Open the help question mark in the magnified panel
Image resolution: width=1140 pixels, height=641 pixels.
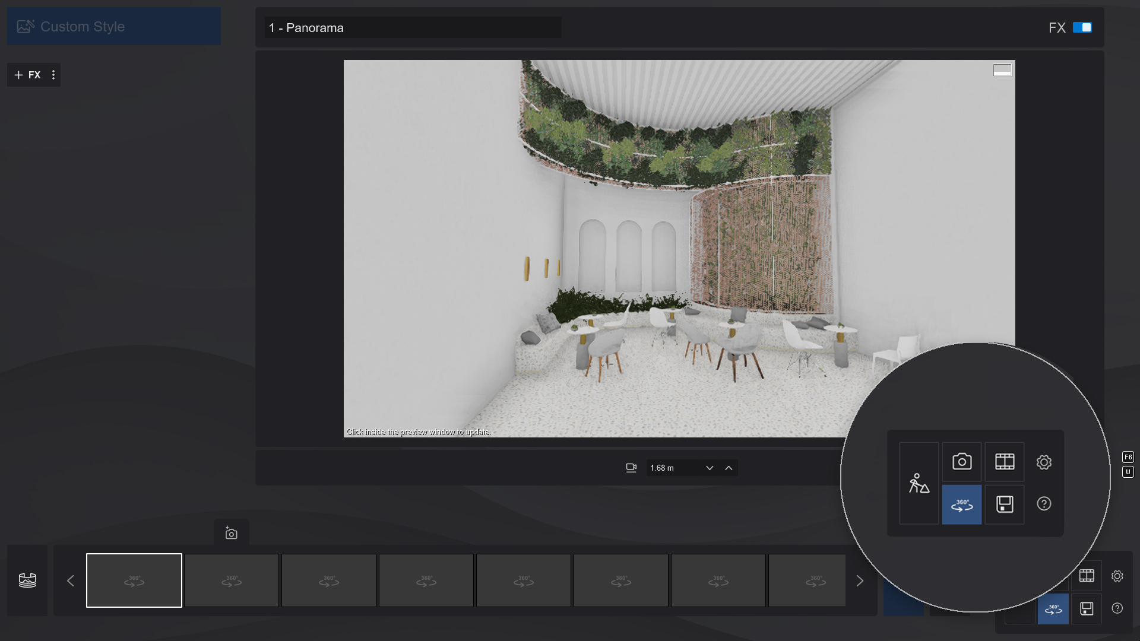(1044, 504)
